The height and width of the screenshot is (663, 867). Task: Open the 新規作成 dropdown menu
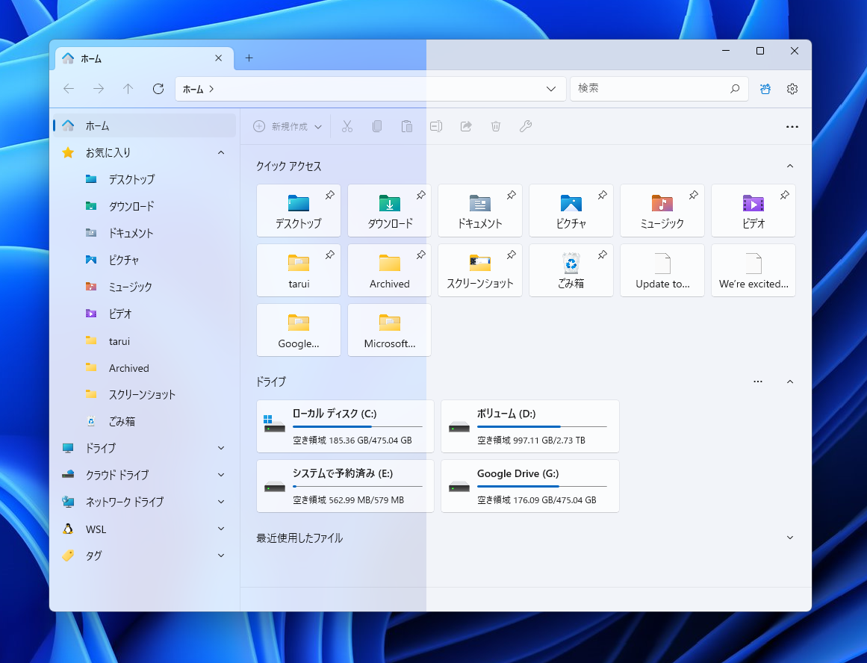click(x=288, y=127)
